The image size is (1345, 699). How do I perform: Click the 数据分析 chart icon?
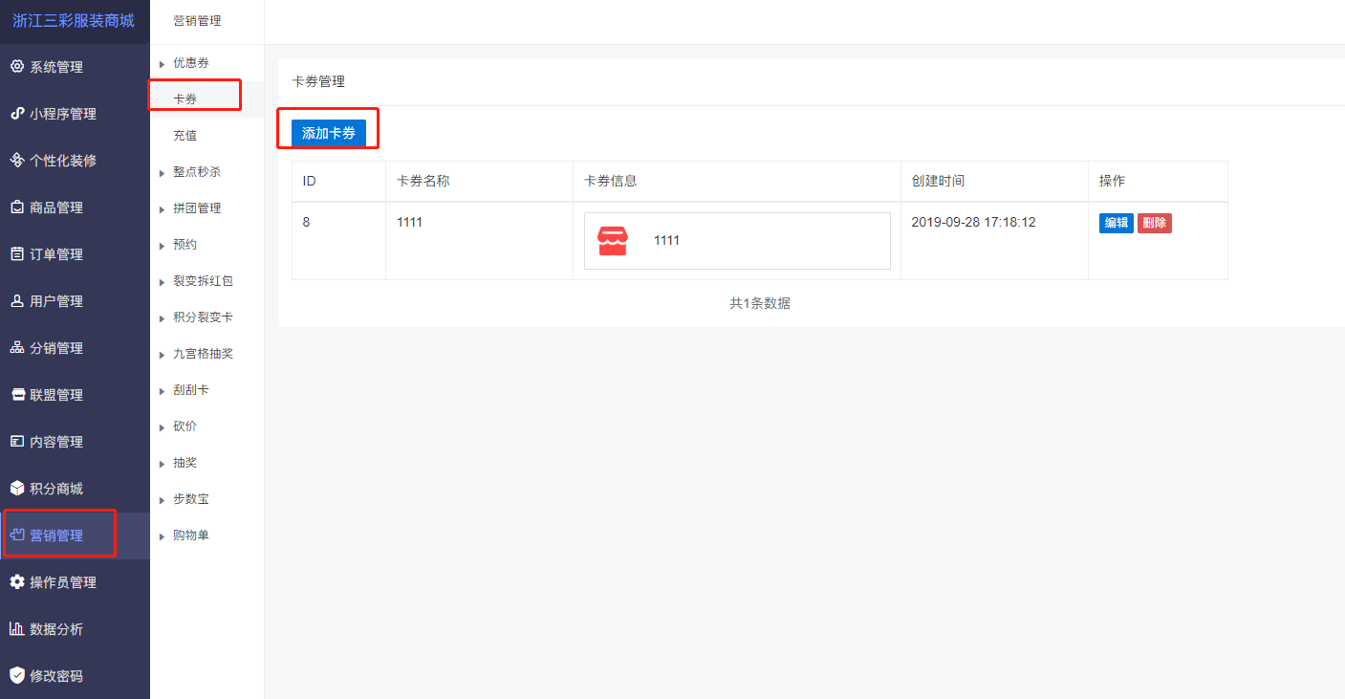pyautogui.click(x=16, y=629)
